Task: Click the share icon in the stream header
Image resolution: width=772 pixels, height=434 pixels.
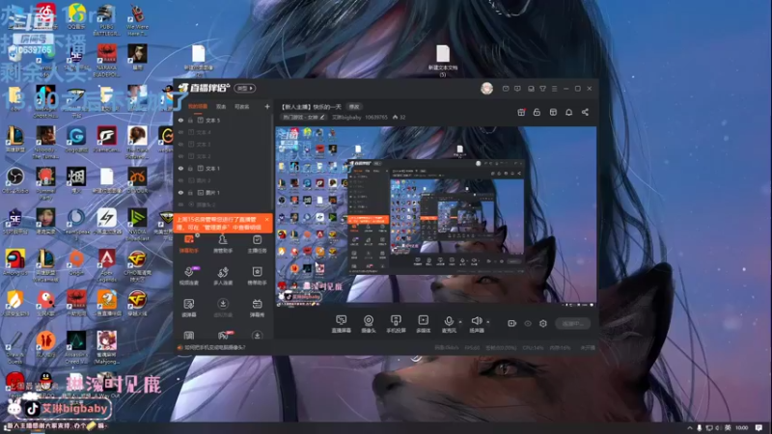Action: point(585,112)
